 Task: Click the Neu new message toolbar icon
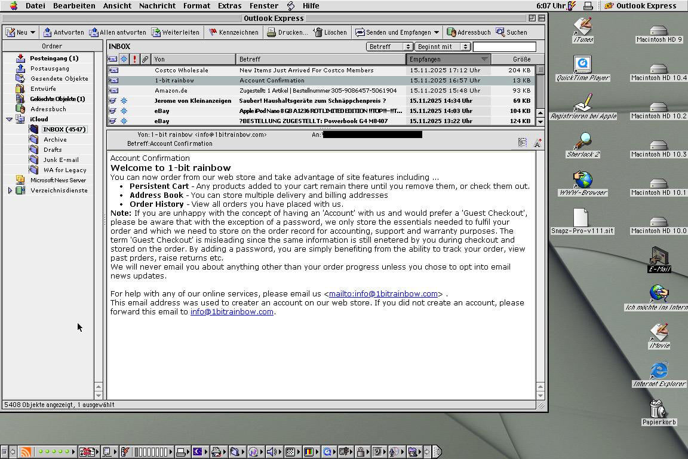coord(11,32)
